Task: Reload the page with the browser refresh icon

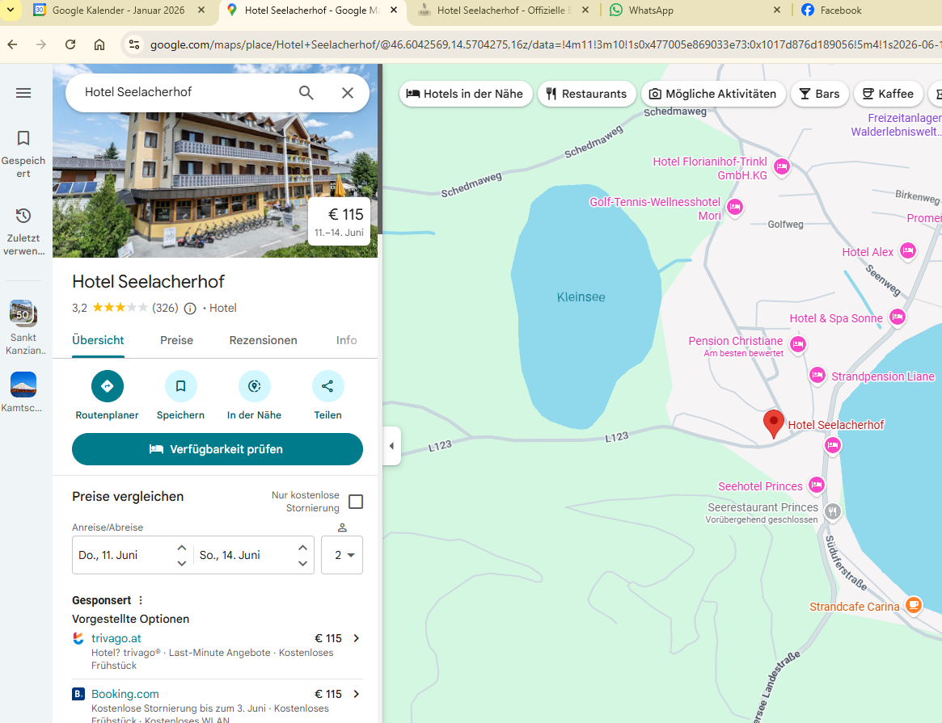Action: (70, 44)
